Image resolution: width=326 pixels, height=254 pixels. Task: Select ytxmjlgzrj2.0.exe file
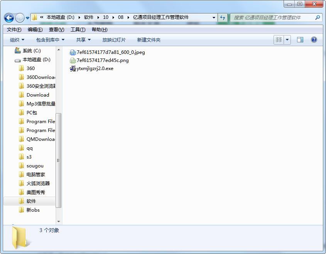91,69
